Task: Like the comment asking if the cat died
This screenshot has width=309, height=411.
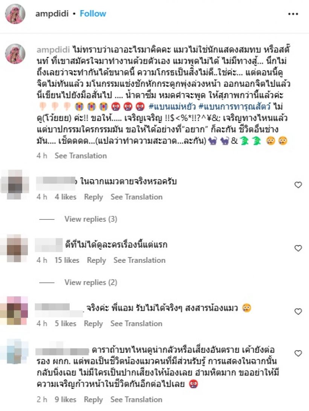Action: 298,185
